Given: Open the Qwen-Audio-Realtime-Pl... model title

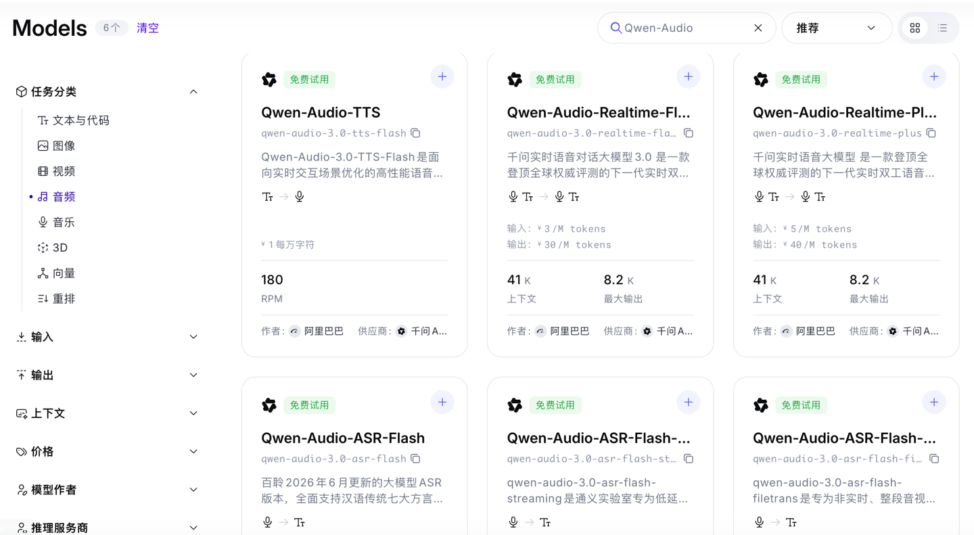Looking at the screenshot, I should pos(845,112).
